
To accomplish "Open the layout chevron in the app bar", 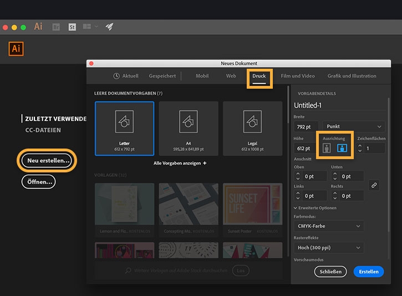I will point(96,27).
